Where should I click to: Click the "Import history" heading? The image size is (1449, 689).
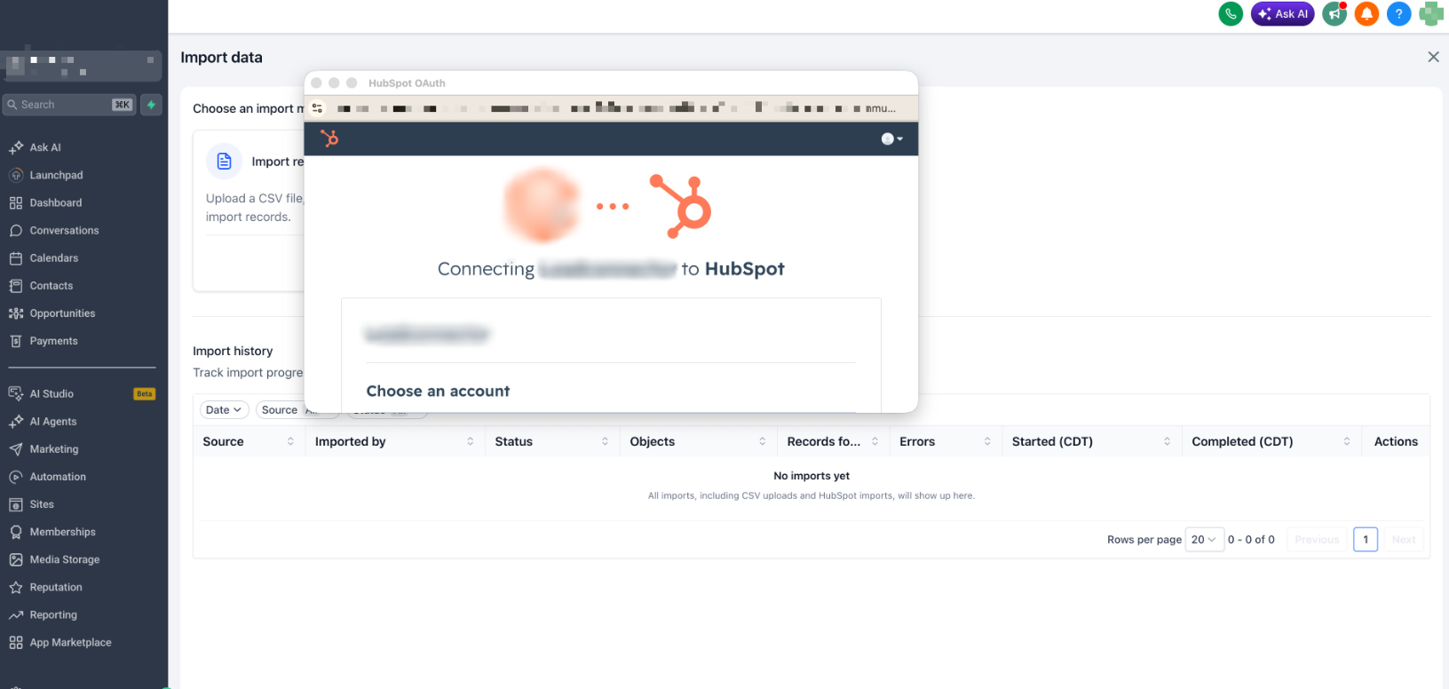tap(233, 351)
